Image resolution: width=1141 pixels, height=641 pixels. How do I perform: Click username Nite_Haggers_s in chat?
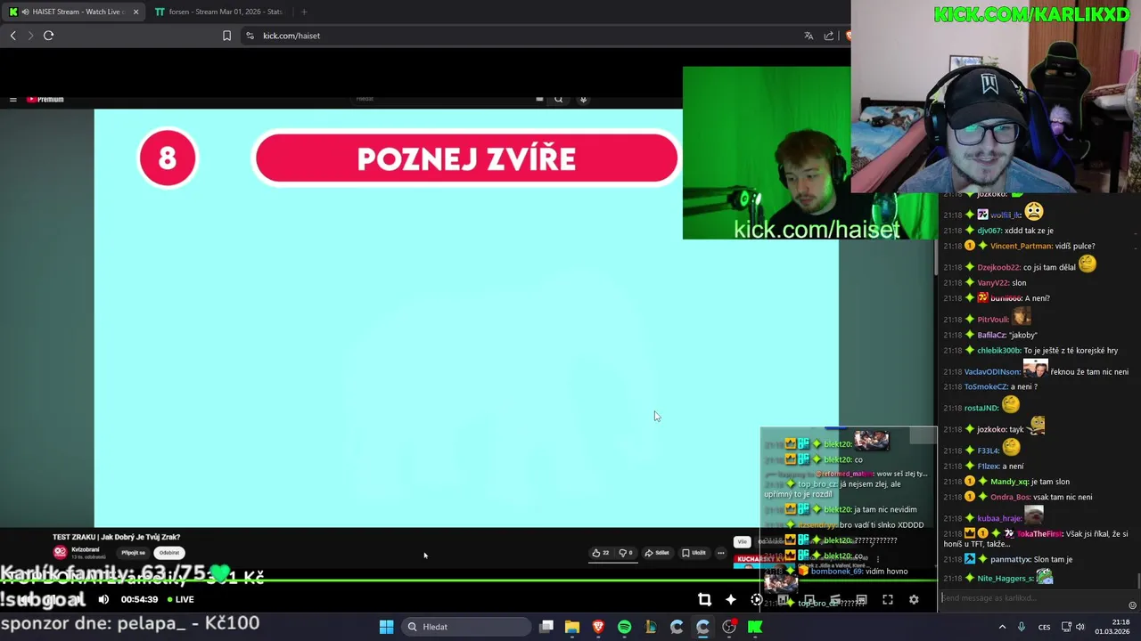(1005, 579)
